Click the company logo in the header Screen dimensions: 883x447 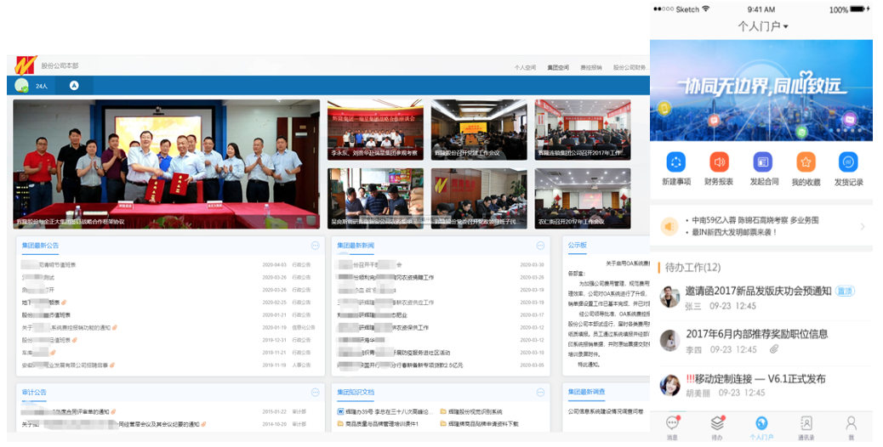click(x=23, y=65)
